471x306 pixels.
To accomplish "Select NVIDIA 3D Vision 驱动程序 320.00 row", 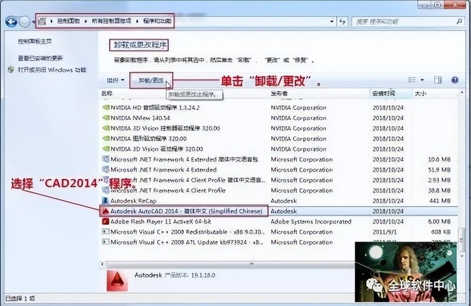I will pyautogui.click(x=279, y=149).
